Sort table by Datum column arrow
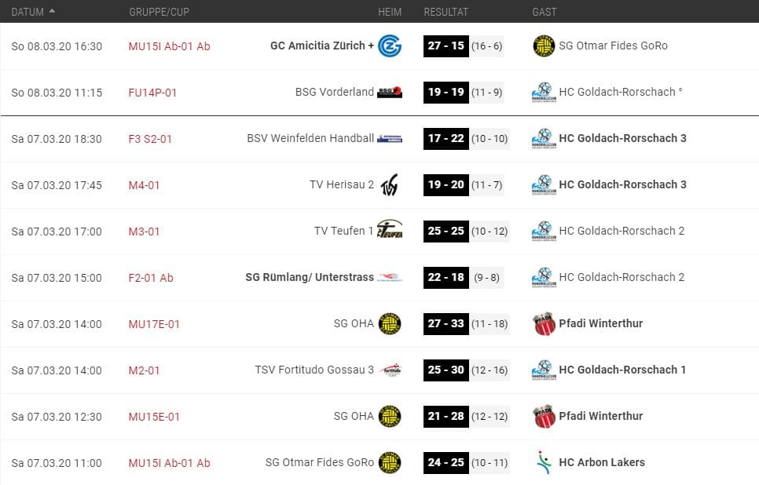759x485 pixels. pos(52,11)
